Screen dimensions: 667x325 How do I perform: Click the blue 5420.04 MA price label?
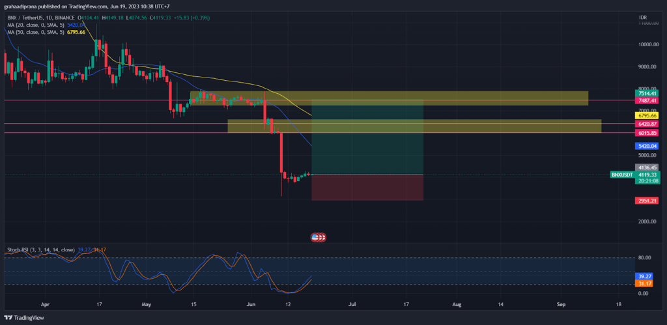(647, 146)
